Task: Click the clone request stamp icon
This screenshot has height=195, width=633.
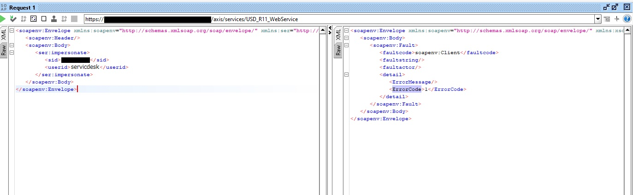Action: [x=54, y=19]
